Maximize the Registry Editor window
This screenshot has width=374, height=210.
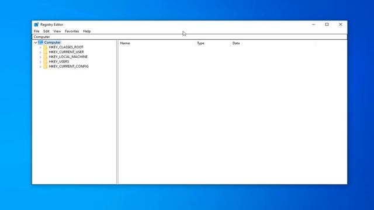(327, 24)
